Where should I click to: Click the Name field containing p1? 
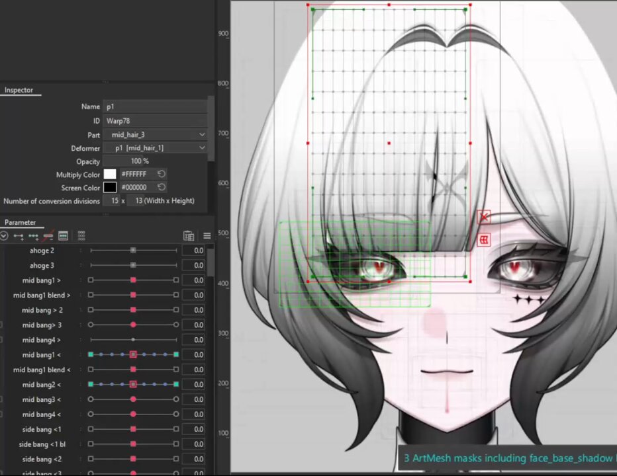[155, 106]
